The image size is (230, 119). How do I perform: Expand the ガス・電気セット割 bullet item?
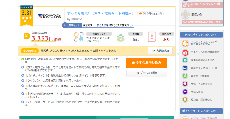point(22,67)
